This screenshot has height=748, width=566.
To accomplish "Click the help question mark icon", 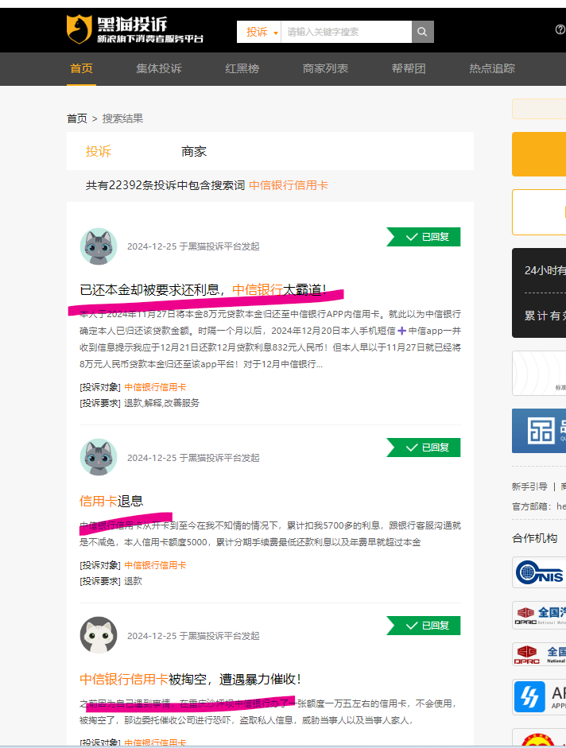I will 560,30.
